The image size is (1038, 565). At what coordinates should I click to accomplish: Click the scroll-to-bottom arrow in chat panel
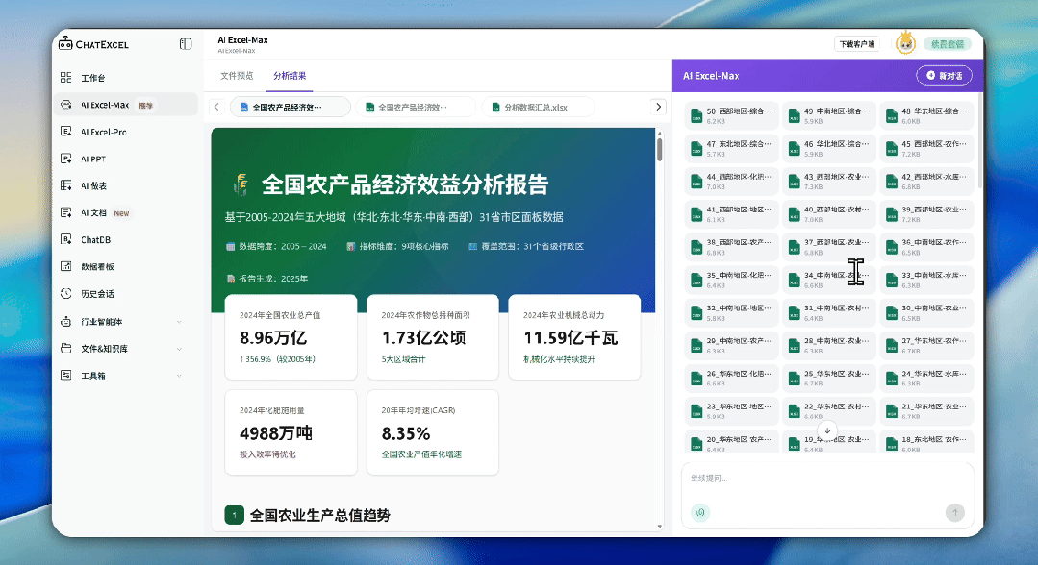(x=827, y=430)
